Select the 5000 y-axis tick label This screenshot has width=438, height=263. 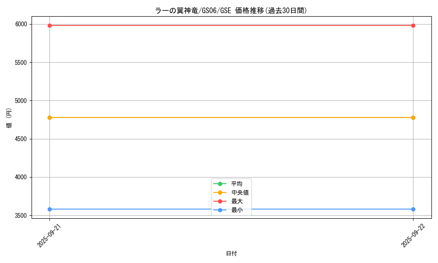click(21, 101)
